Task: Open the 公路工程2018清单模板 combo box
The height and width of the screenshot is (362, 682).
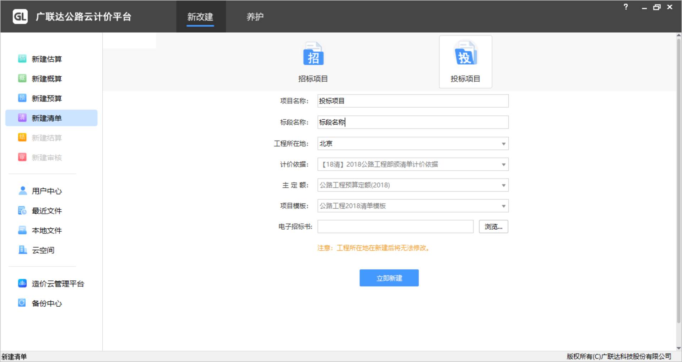Action: (413, 206)
